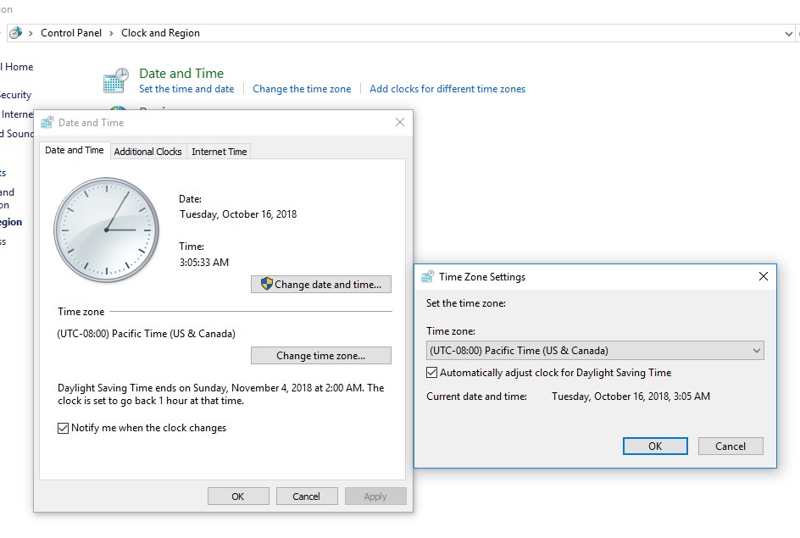The image size is (800, 538).
Task: Click the Time Zone Settings title icon
Action: (x=428, y=277)
